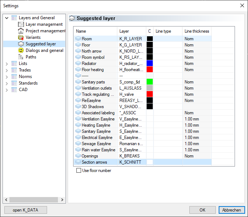The width and height of the screenshot is (248, 217).
Task: Expand the Standards tree node
Action: (7, 83)
